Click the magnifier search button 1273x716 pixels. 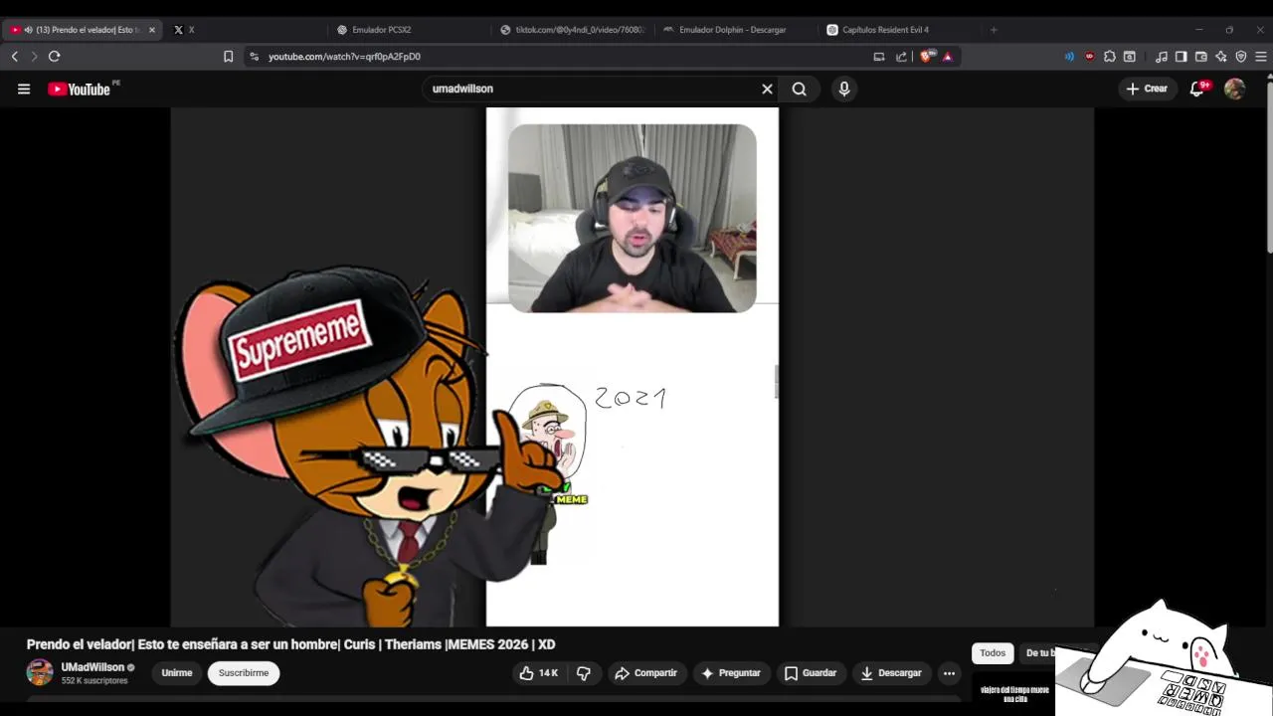pos(799,89)
